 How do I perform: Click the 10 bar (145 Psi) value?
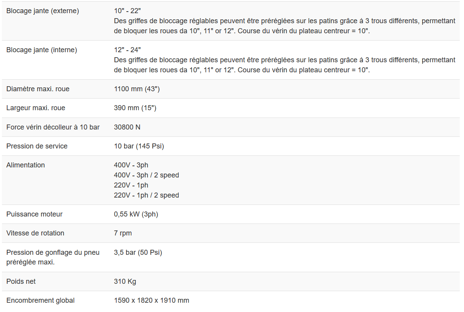point(139,146)
